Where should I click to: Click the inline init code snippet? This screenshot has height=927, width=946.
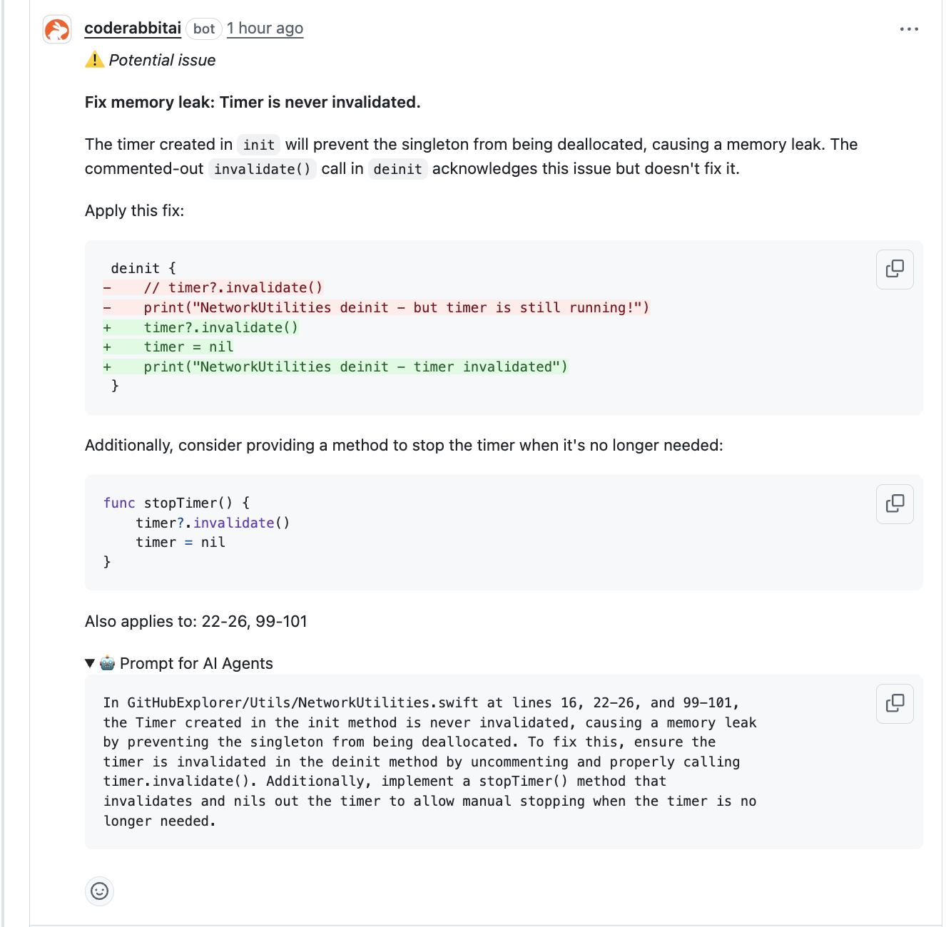click(258, 145)
